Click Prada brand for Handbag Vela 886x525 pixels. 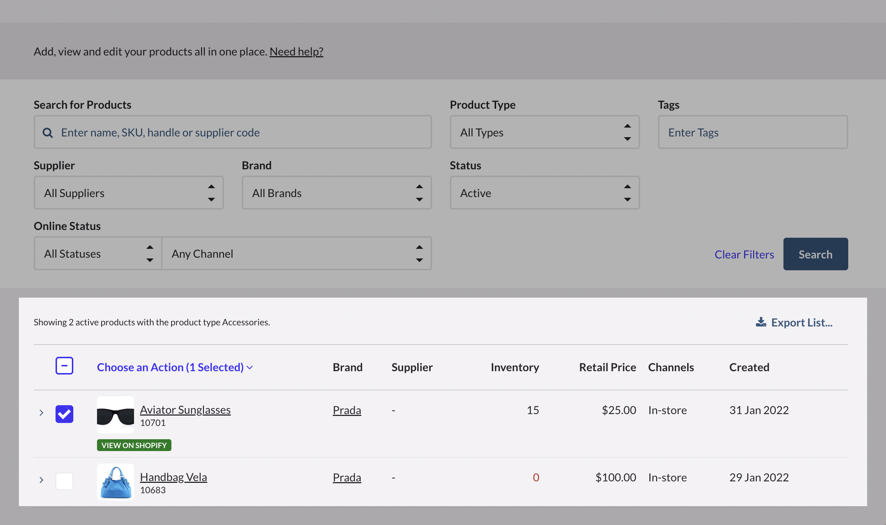click(x=347, y=477)
